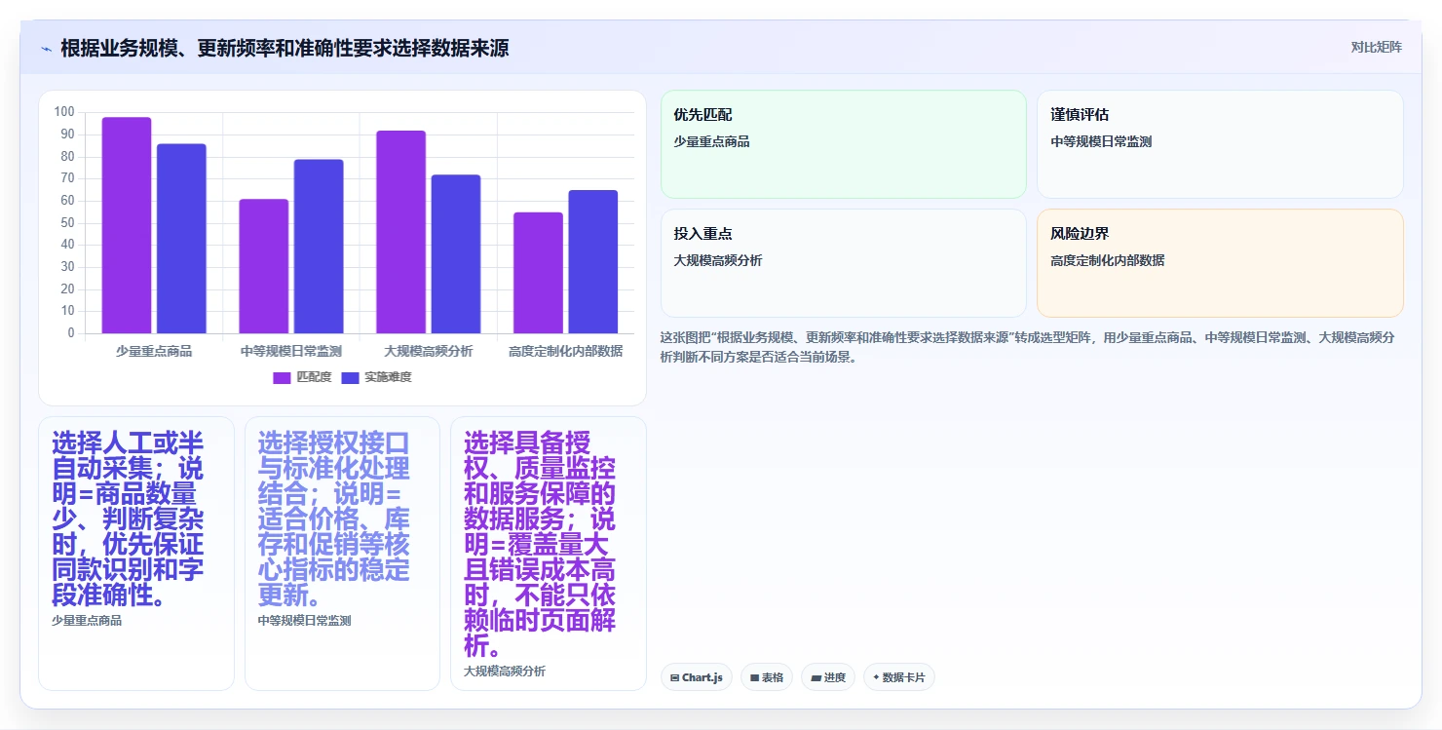Click the 实施难度 bar for 大规模高频分析
Screen dimensions: 1442x730
[x=456, y=254]
